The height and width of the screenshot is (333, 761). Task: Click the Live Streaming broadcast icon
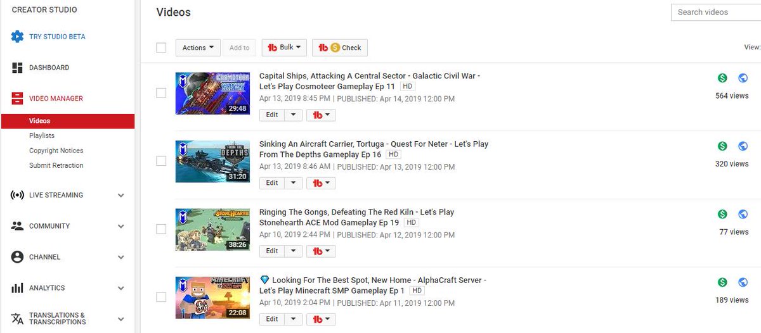[x=18, y=195]
